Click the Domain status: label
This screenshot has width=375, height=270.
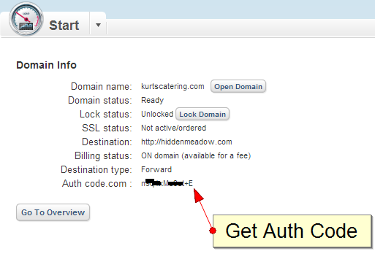(x=100, y=100)
